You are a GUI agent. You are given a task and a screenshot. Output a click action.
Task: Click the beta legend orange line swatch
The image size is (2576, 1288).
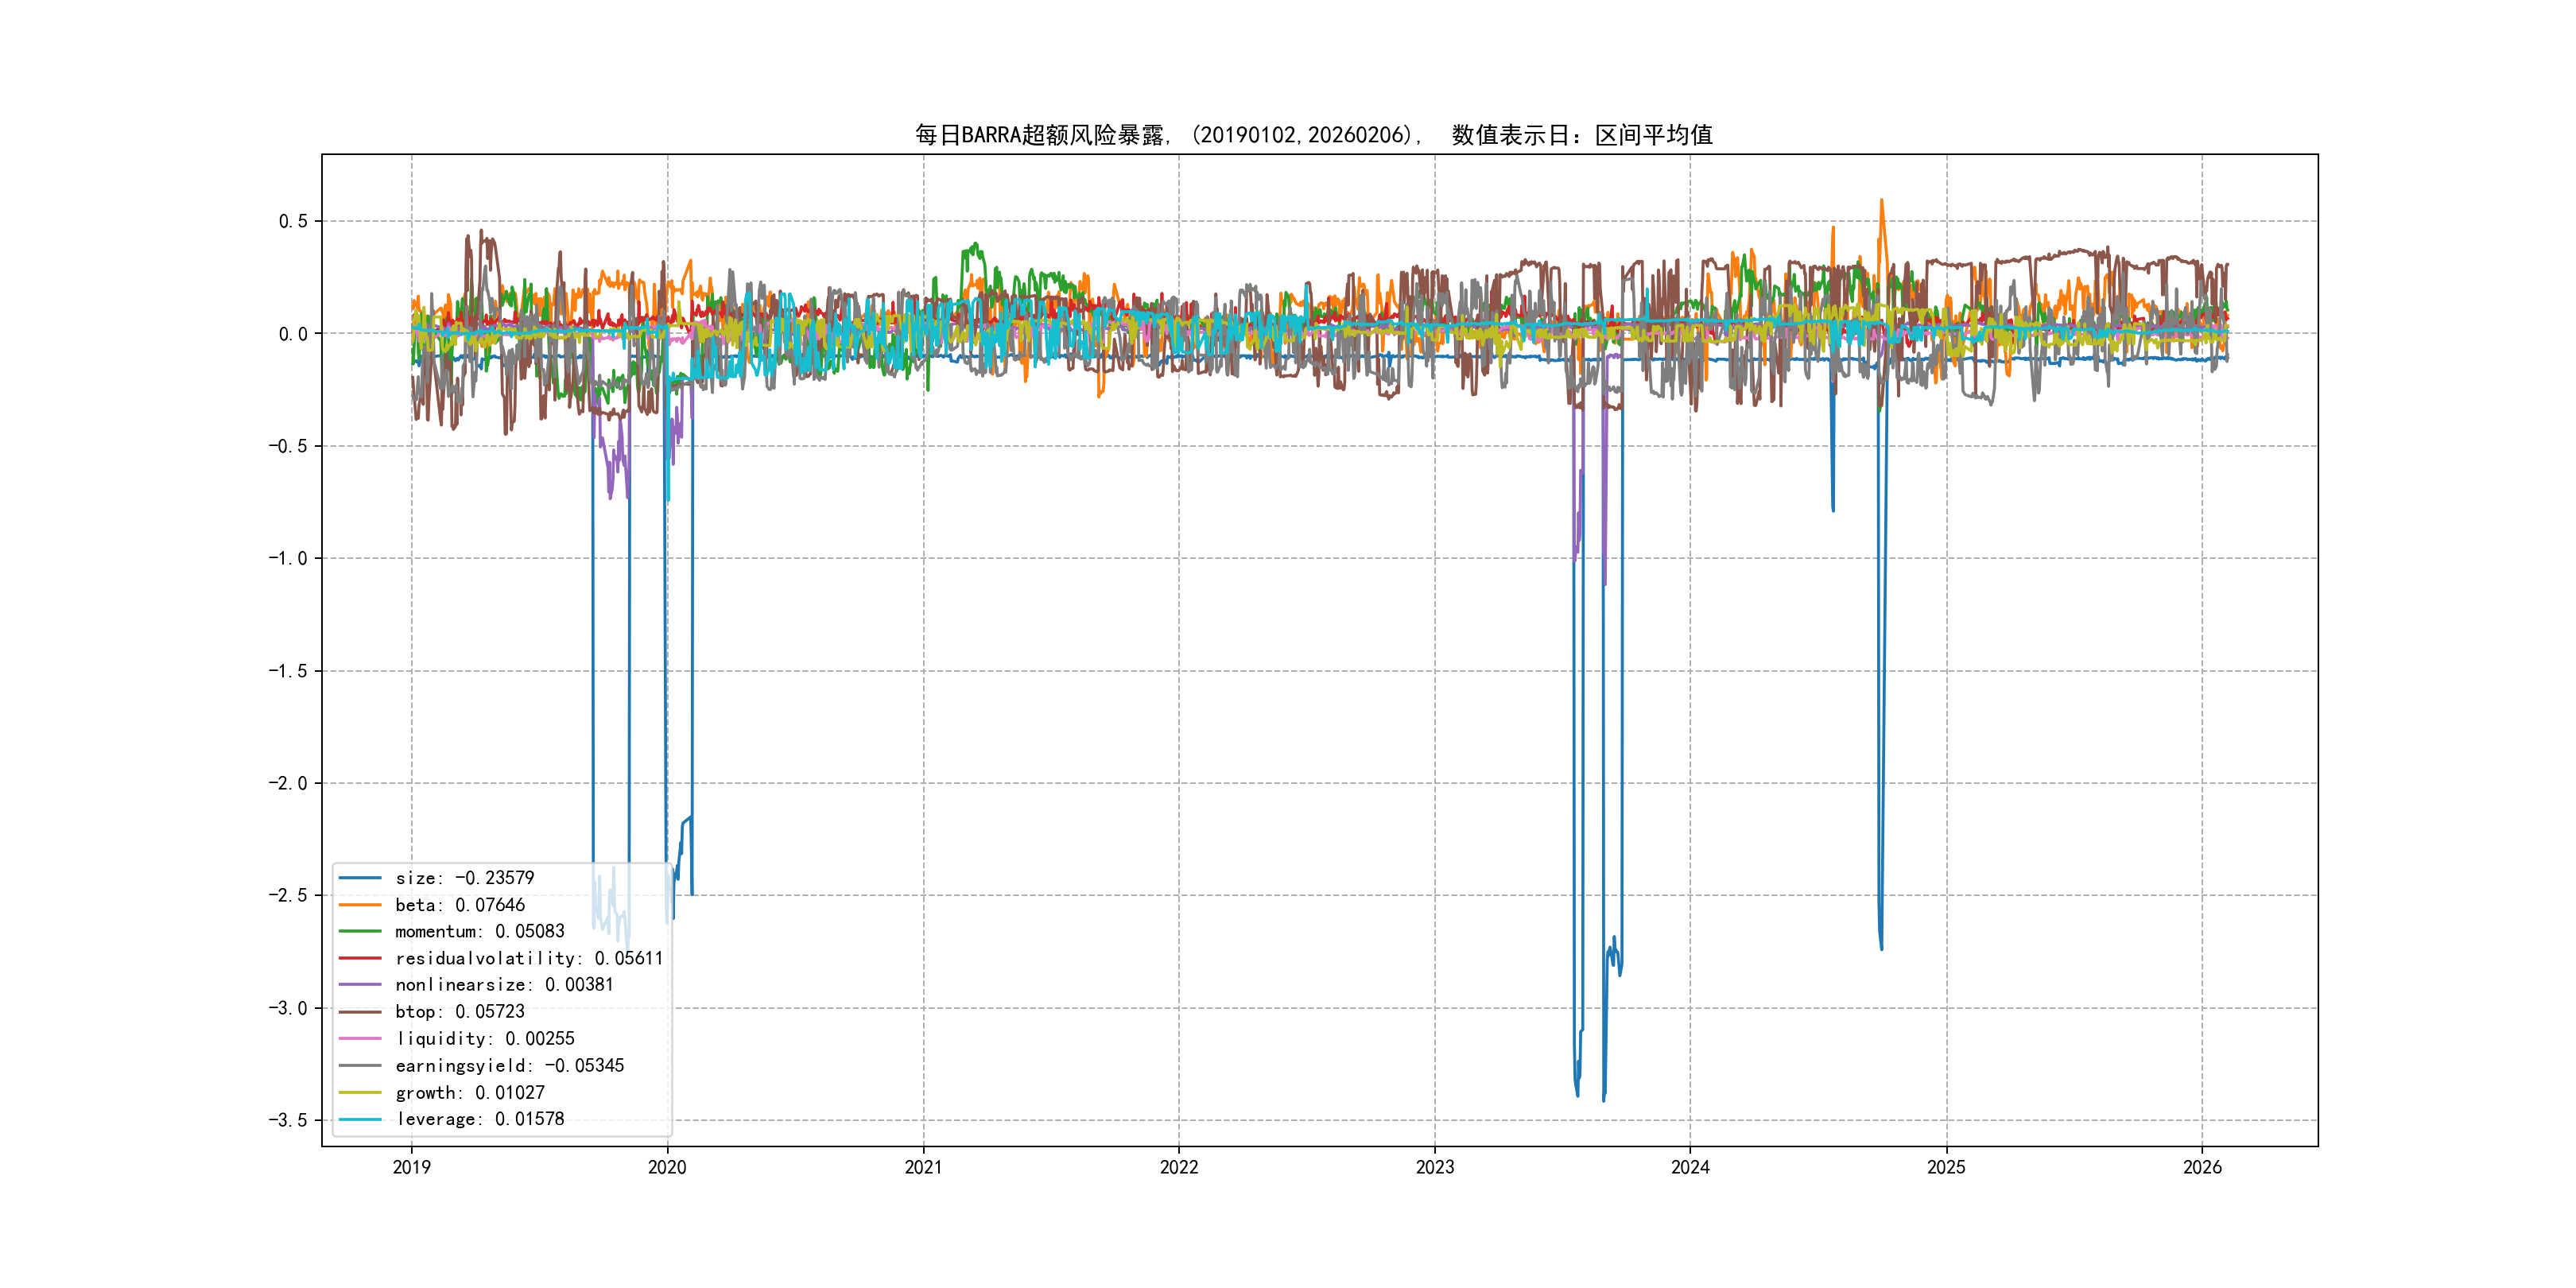pyautogui.click(x=360, y=905)
